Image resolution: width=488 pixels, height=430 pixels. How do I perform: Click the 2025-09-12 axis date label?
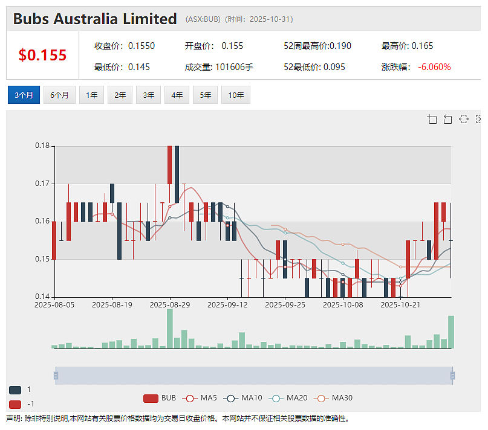[x=227, y=305]
